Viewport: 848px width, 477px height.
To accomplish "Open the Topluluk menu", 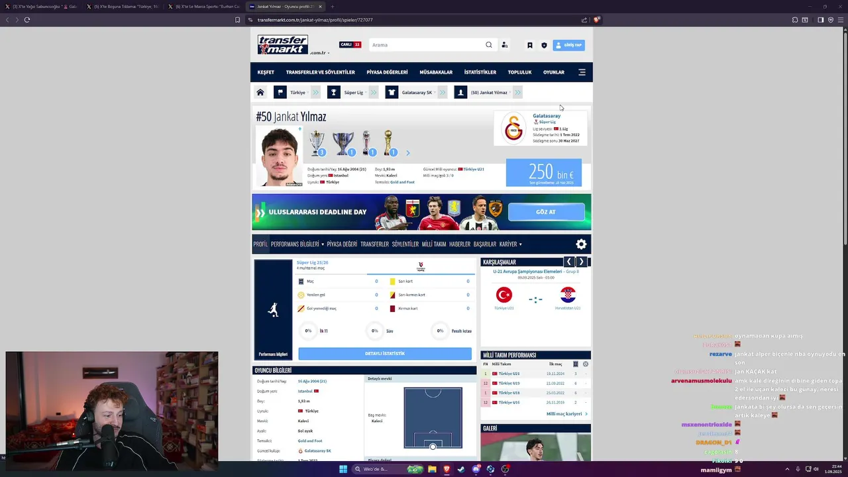I will [x=519, y=72].
